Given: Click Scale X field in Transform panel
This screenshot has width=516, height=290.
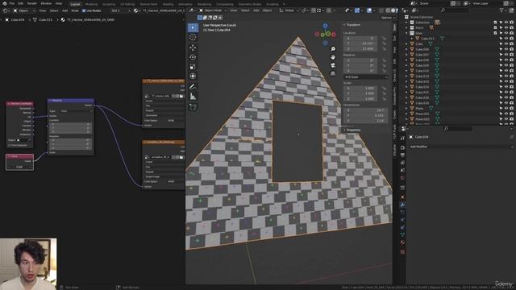Looking at the screenshot, I should (x=360, y=88).
